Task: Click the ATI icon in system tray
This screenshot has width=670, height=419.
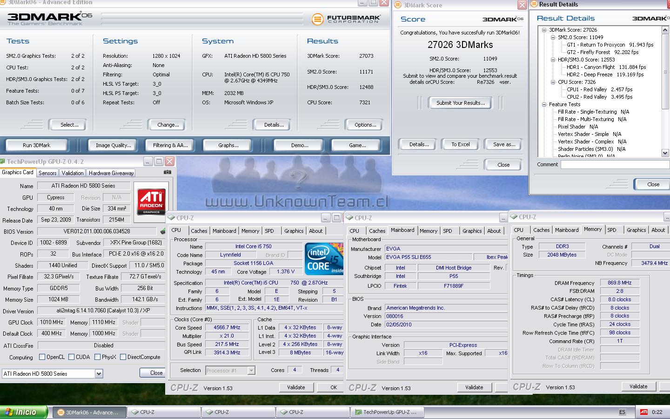Action: click(643, 412)
